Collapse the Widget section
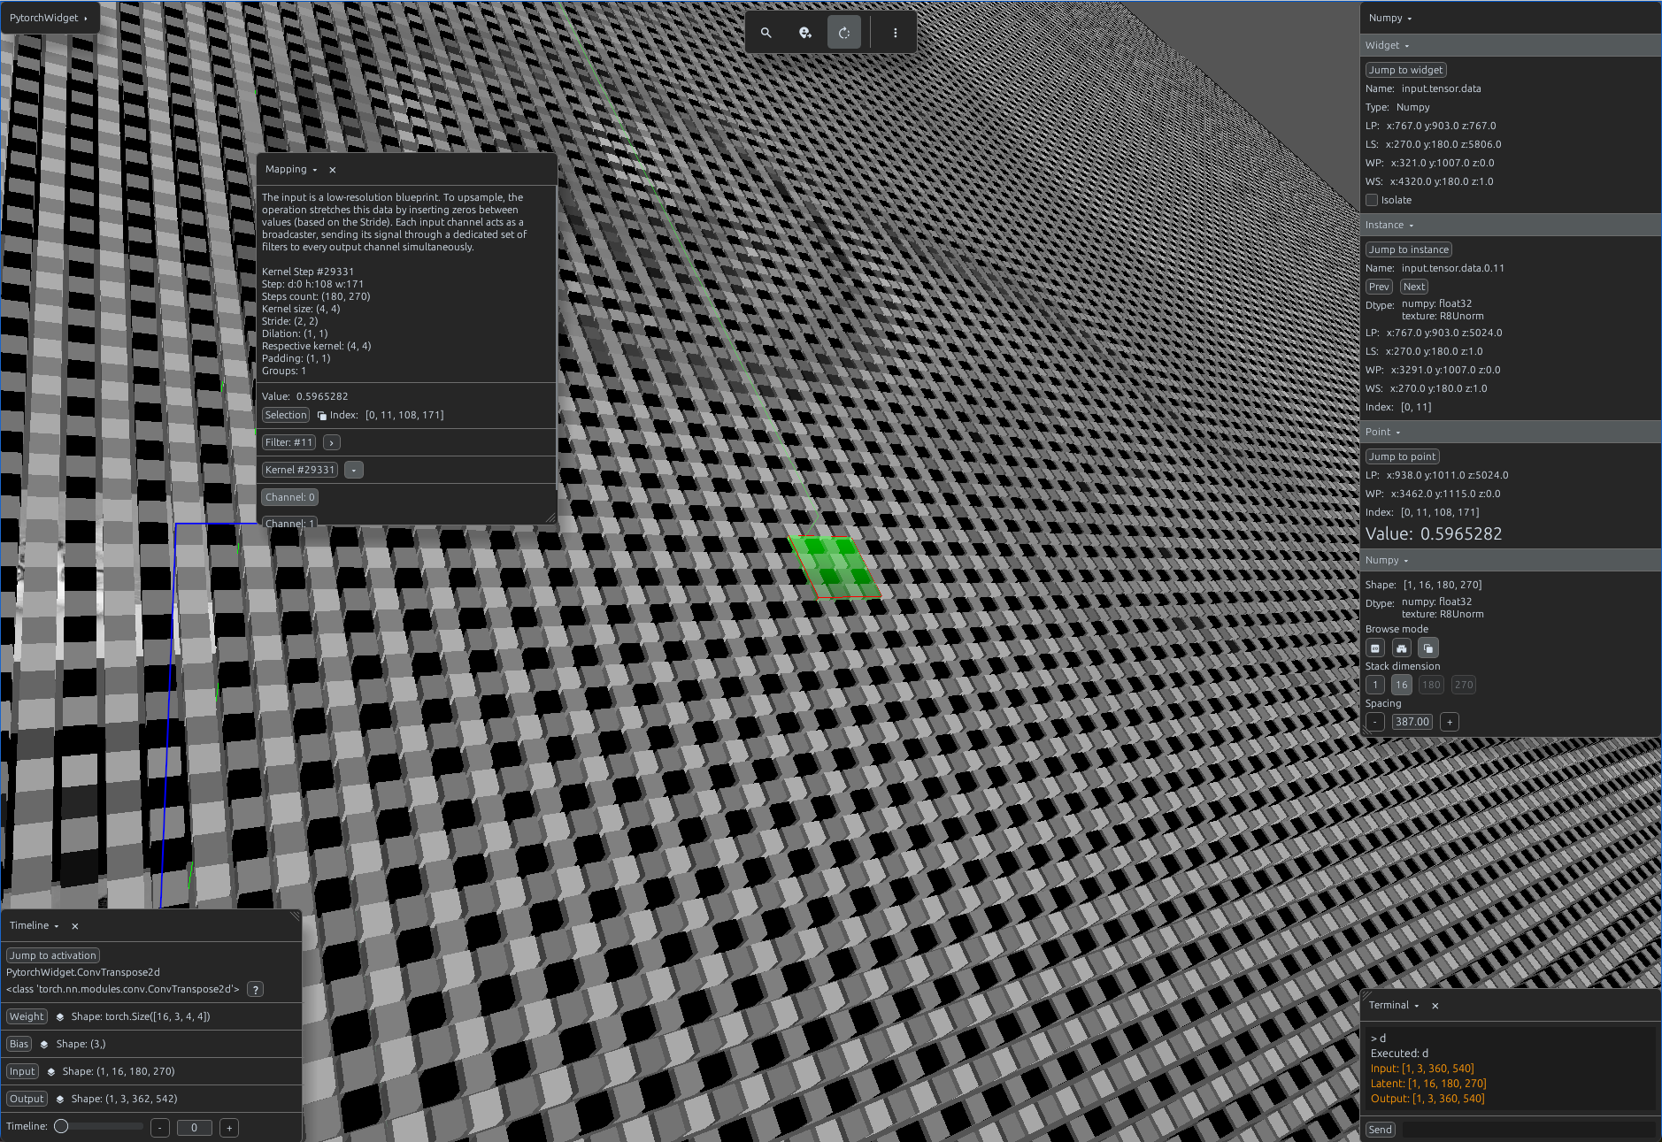The image size is (1662, 1142). pos(1388,46)
